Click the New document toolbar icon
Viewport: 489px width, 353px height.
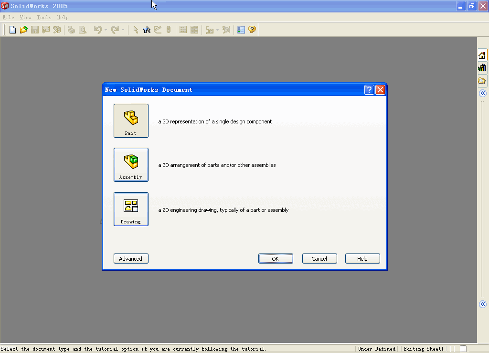tap(12, 30)
